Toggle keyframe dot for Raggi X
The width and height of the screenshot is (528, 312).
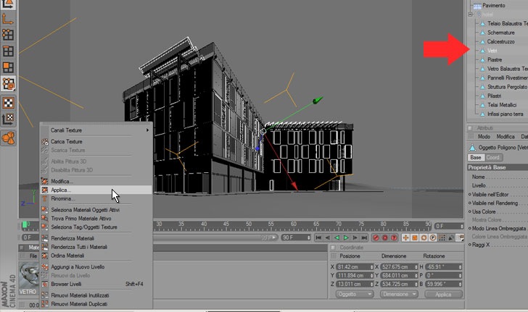pos(470,245)
